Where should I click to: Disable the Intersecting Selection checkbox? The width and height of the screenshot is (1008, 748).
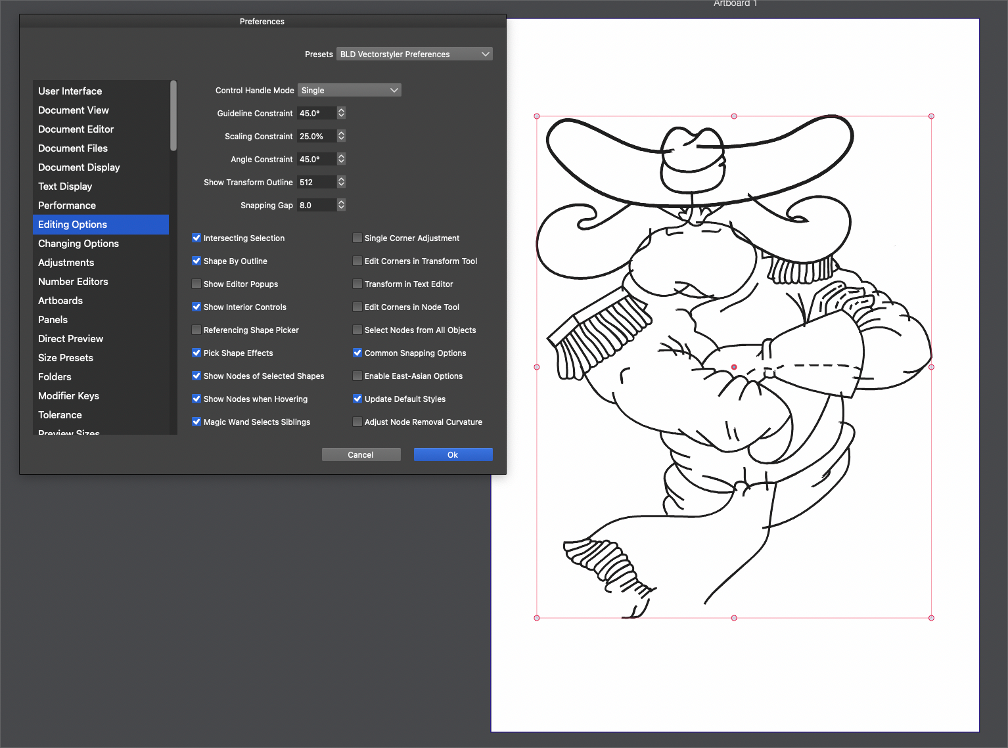tap(196, 238)
